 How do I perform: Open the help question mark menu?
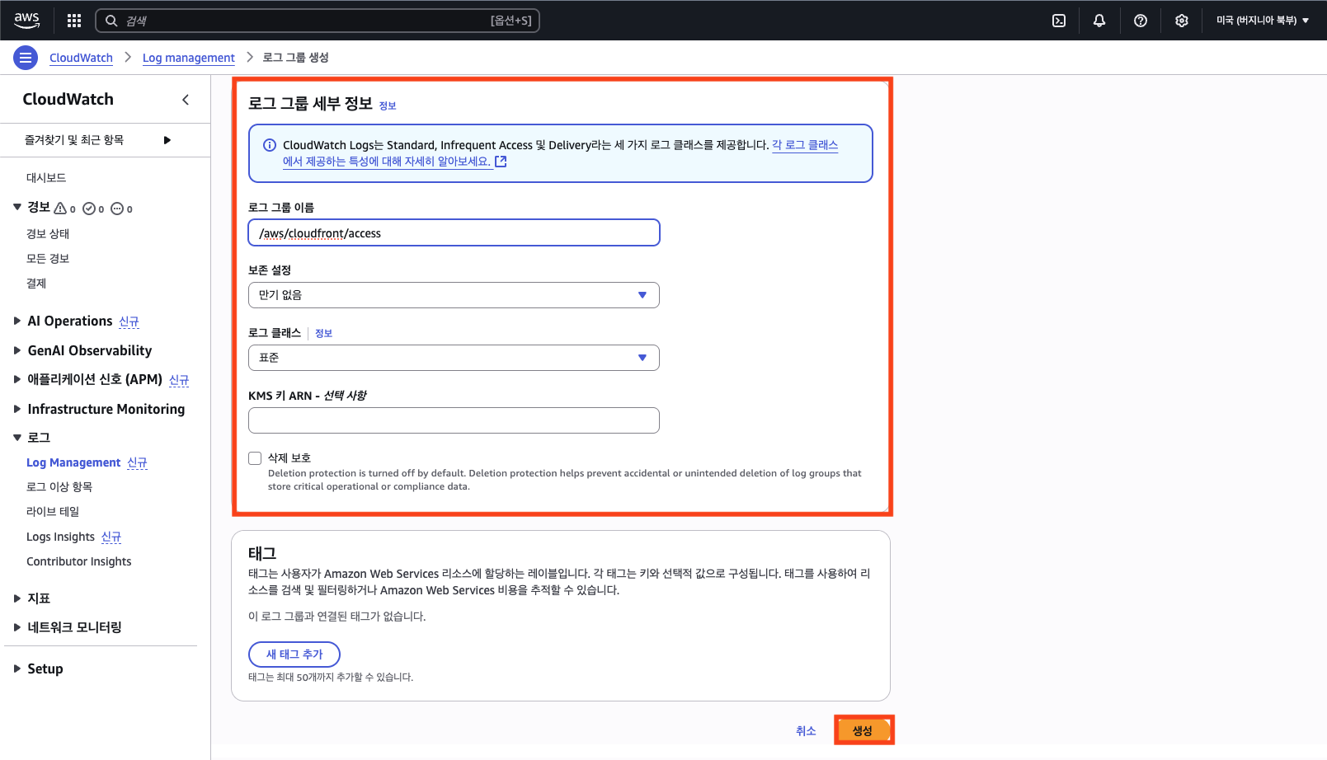tap(1141, 21)
